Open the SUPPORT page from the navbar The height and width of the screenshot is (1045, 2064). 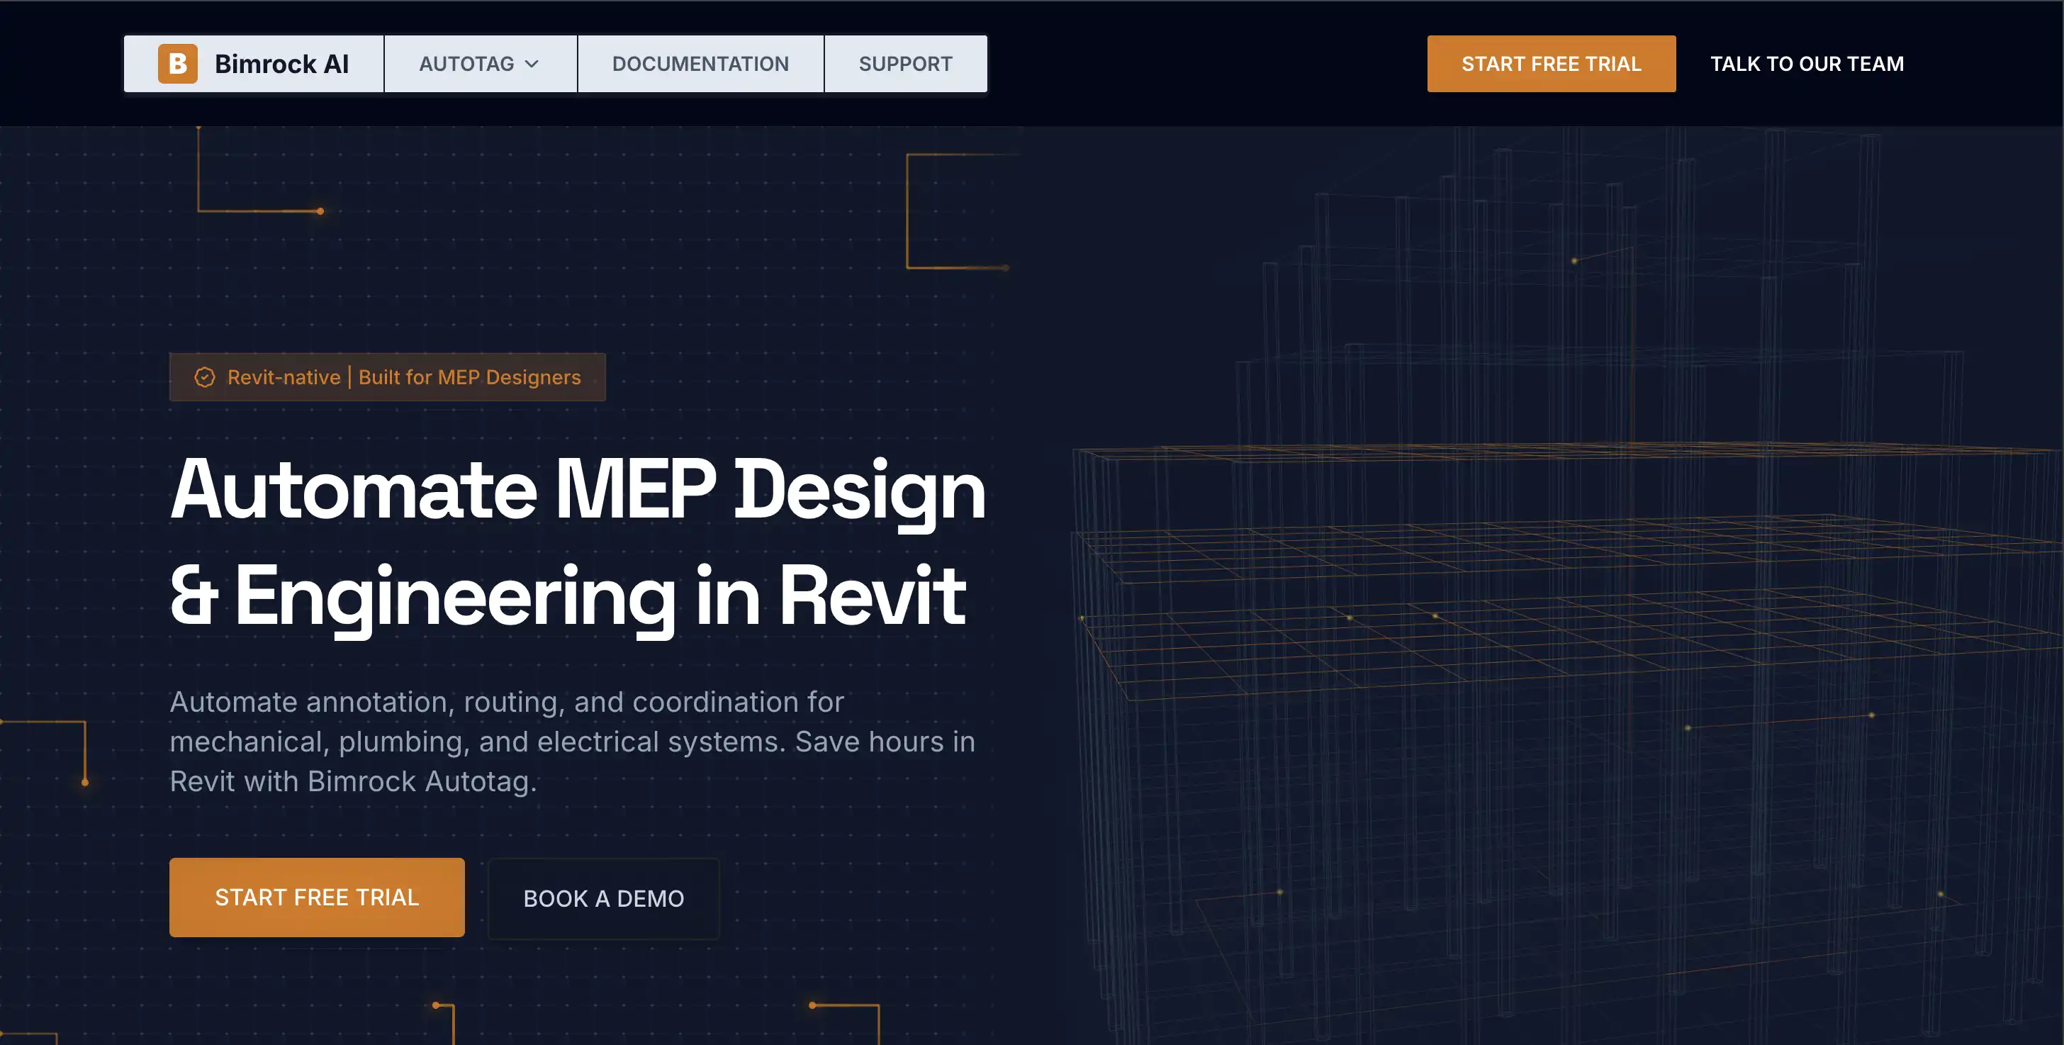click(x=905, y=63)
